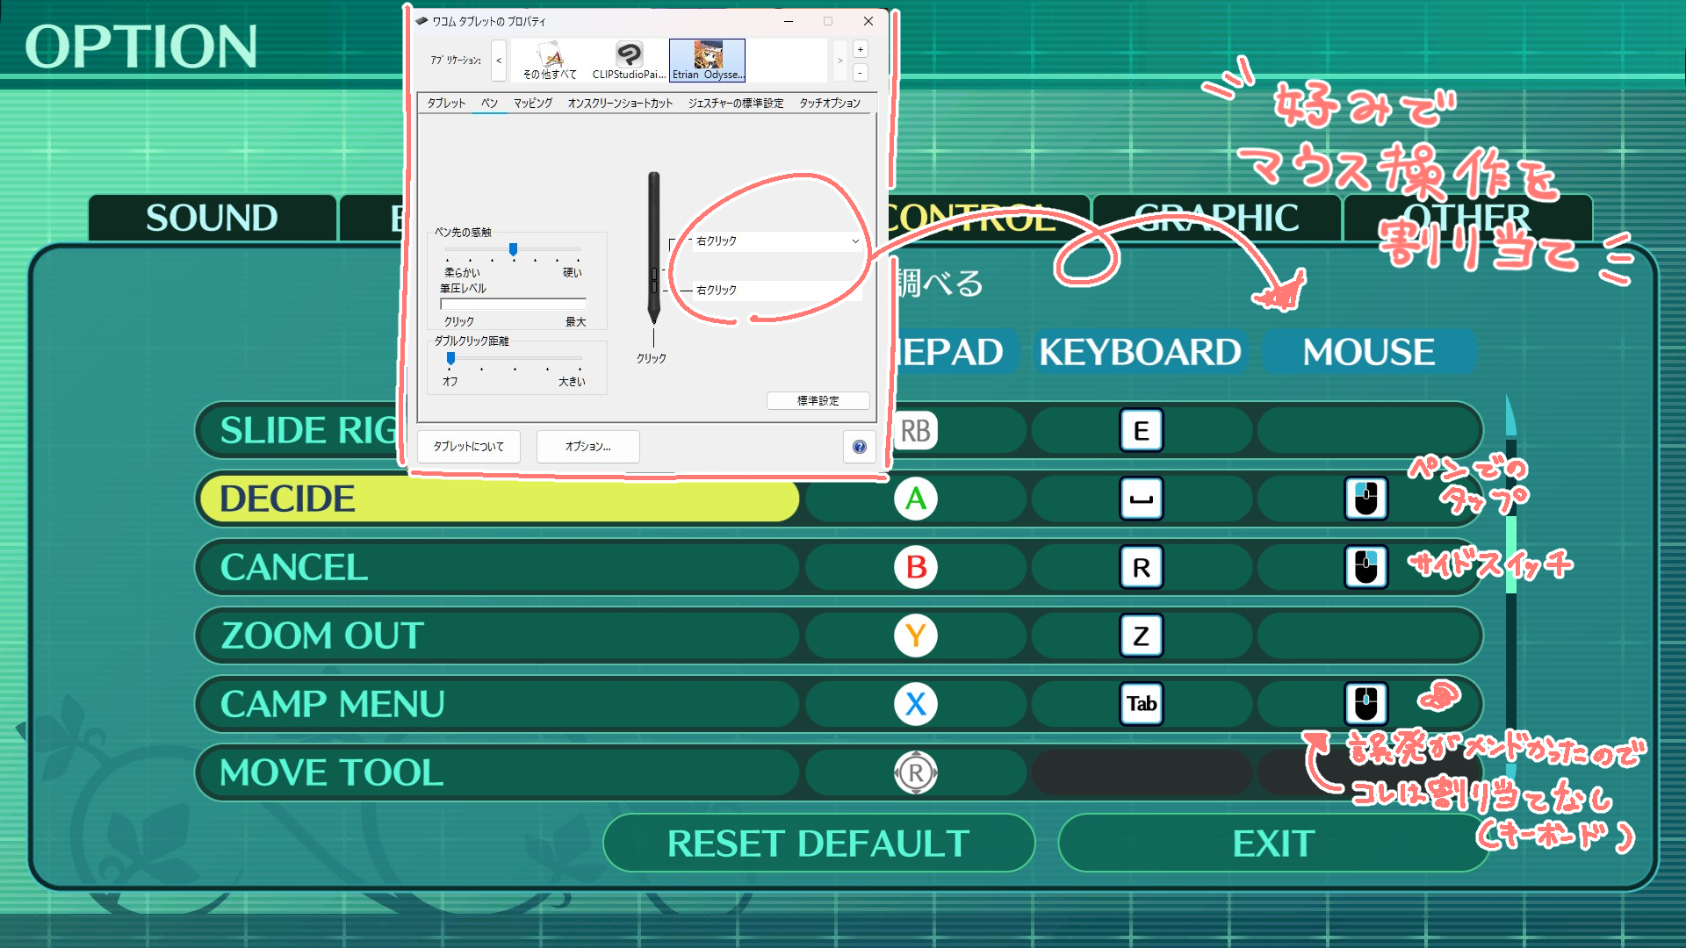Open the SOUND options tab
Viewport: 1686px width, 948px height.
point(212,218)
